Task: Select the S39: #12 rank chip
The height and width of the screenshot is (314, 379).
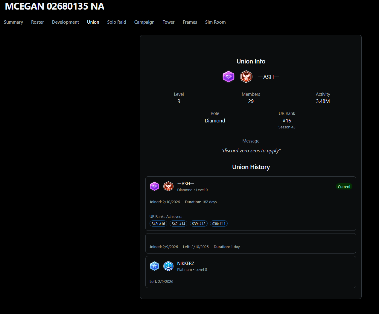Action: click(199, 224)
